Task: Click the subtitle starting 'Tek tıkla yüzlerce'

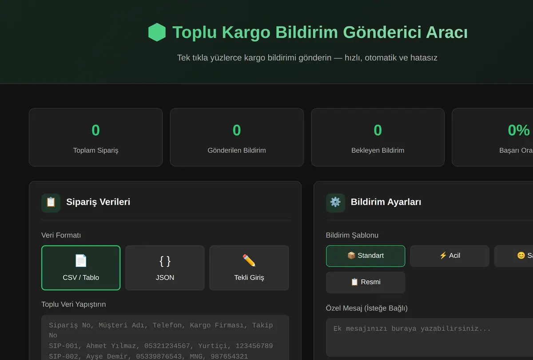Action: (x=307, y=58)
